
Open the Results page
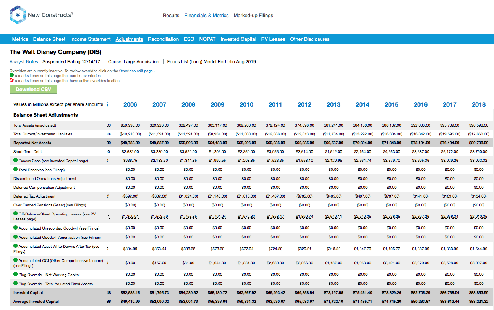[x=171, y=16]
